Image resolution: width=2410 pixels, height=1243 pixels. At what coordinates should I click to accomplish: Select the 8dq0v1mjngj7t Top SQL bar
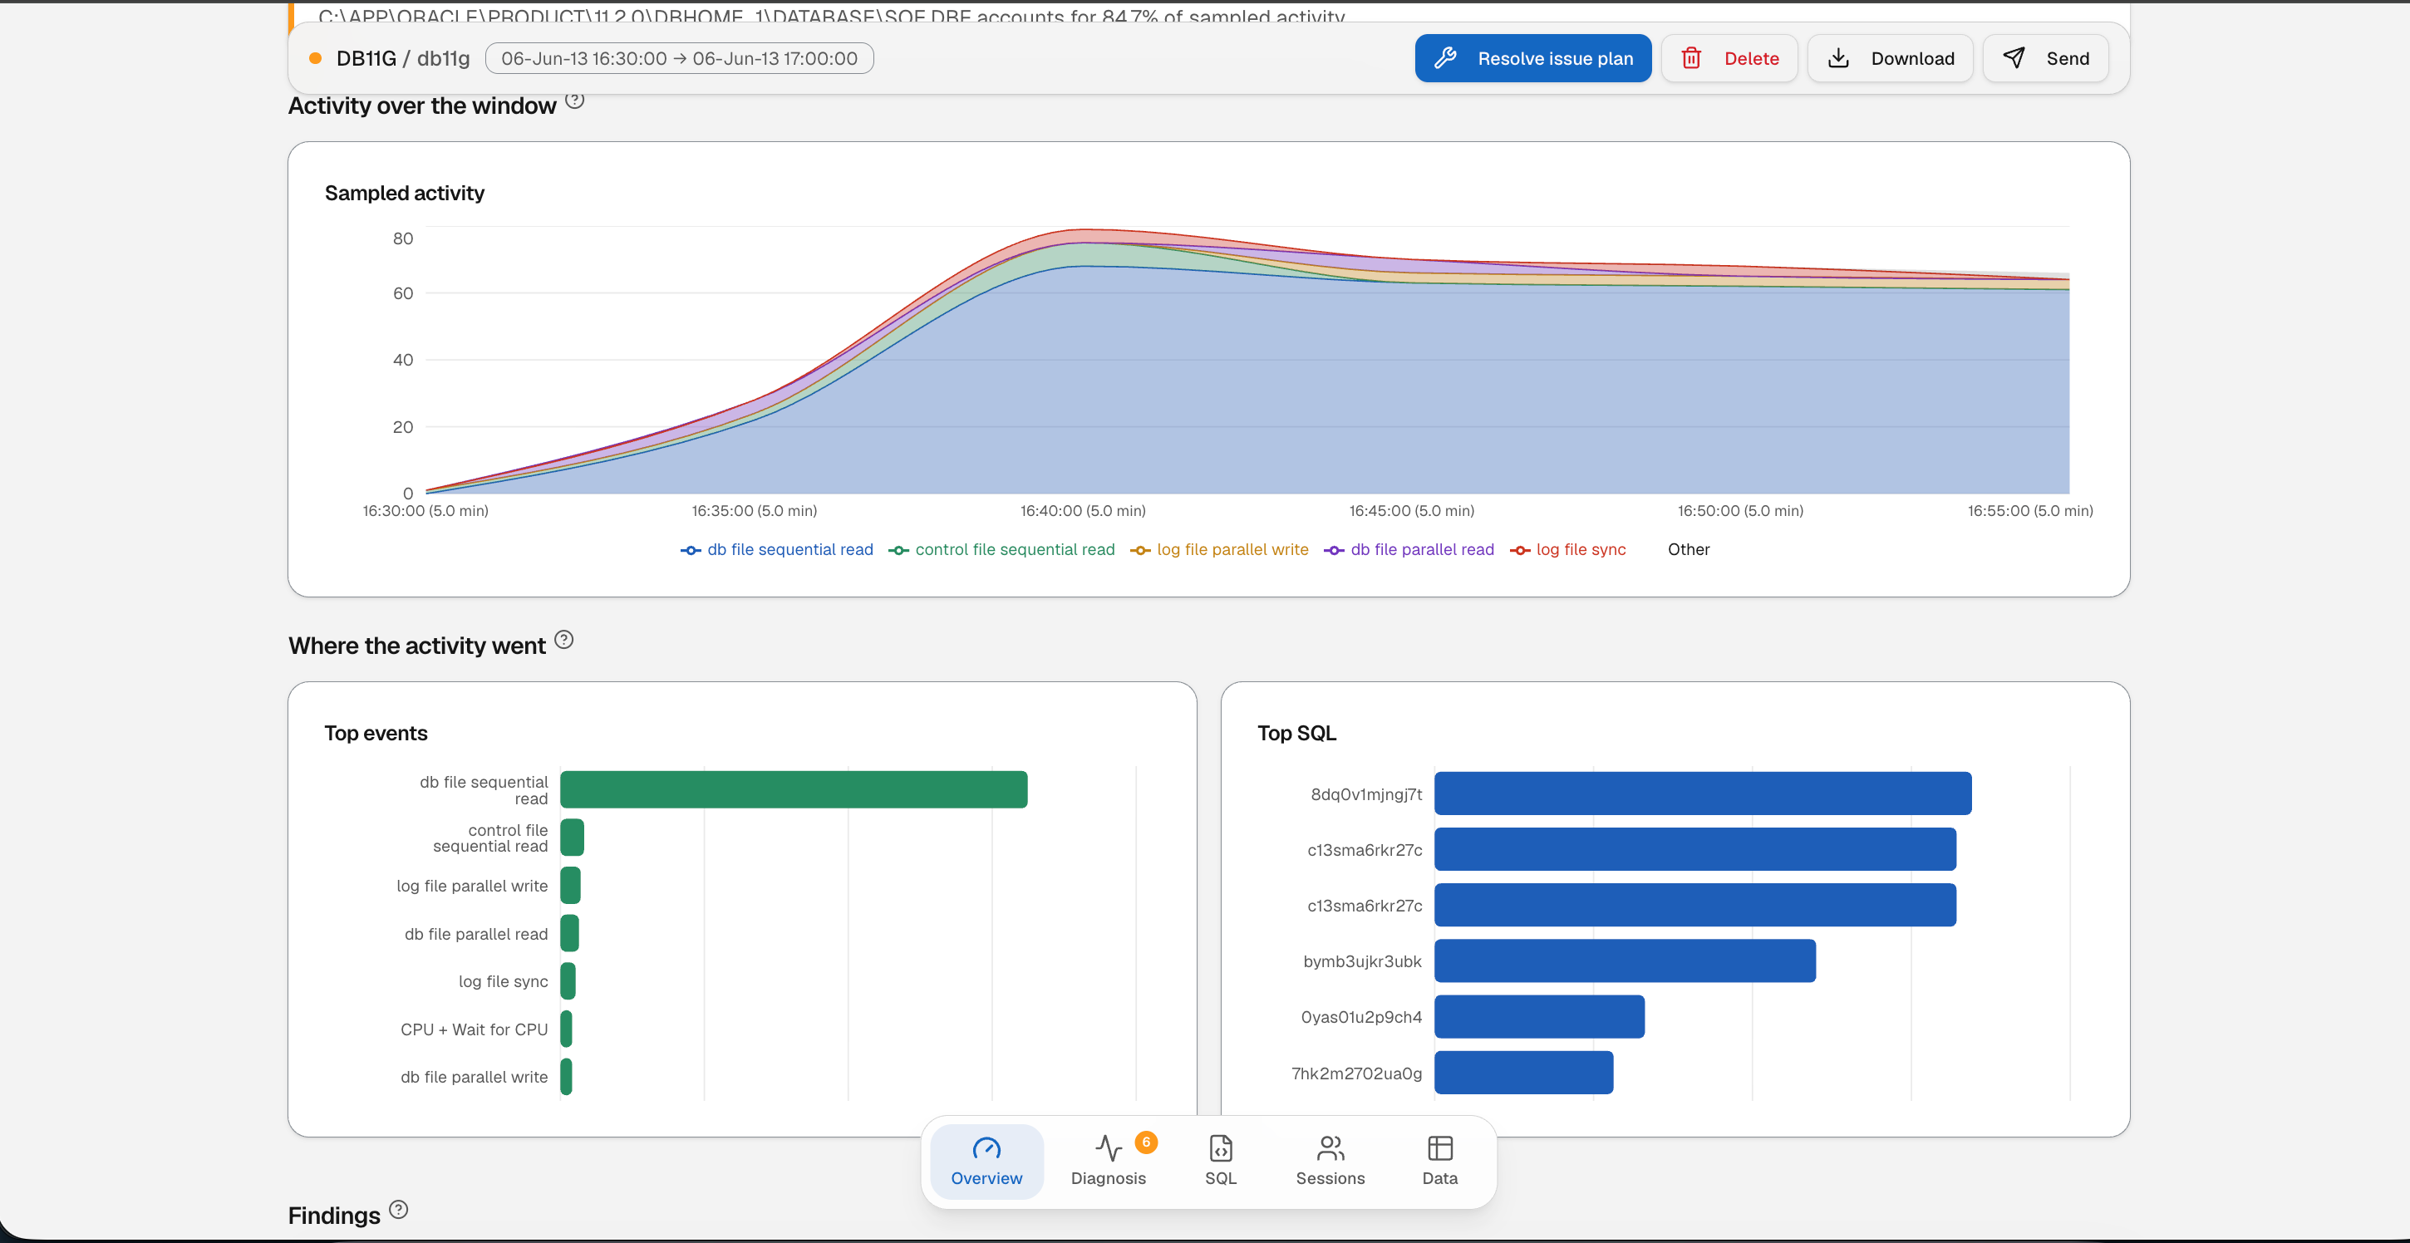coord(1703,793)
